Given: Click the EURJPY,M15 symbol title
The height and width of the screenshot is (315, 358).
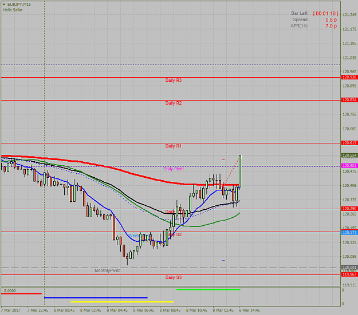Looking at the screenshot, I should 19,5.
